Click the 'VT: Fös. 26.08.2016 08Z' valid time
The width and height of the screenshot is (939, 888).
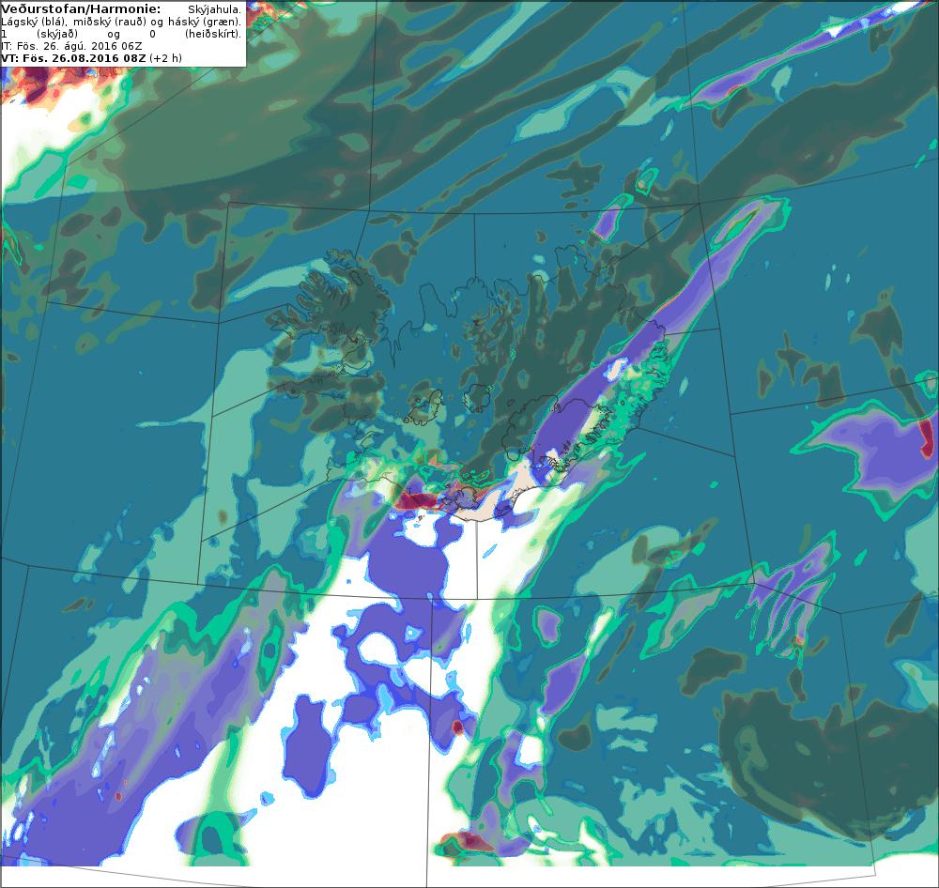[x=73, y=58]
